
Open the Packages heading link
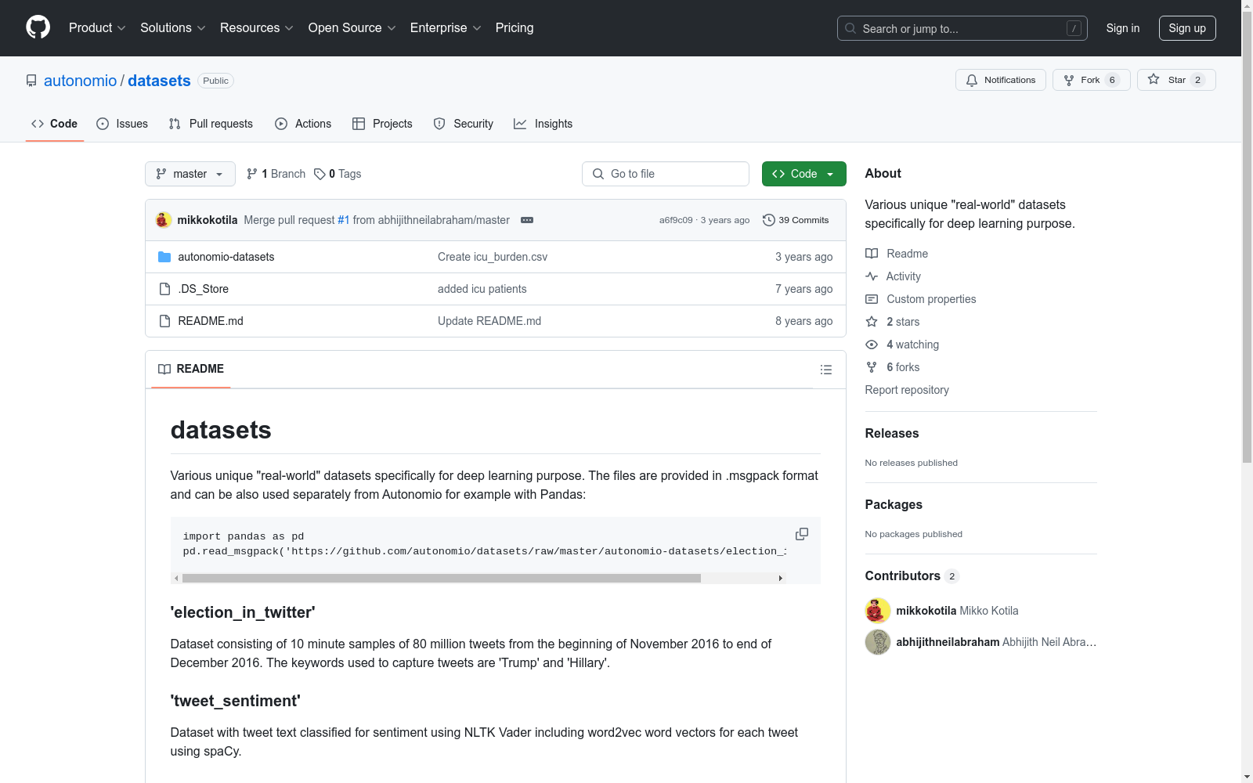[x=894, y=504]
